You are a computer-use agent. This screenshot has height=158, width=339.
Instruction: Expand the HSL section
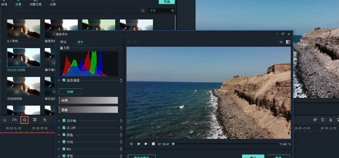point(59,149)
